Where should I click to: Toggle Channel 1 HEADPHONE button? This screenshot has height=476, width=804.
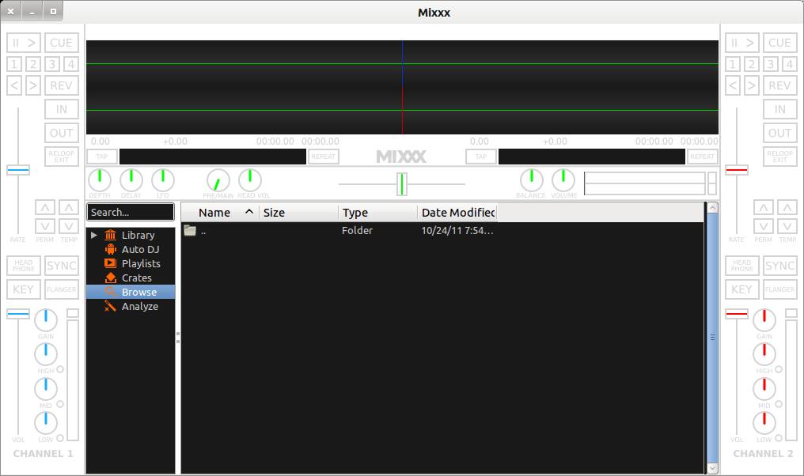click(24, 266)
